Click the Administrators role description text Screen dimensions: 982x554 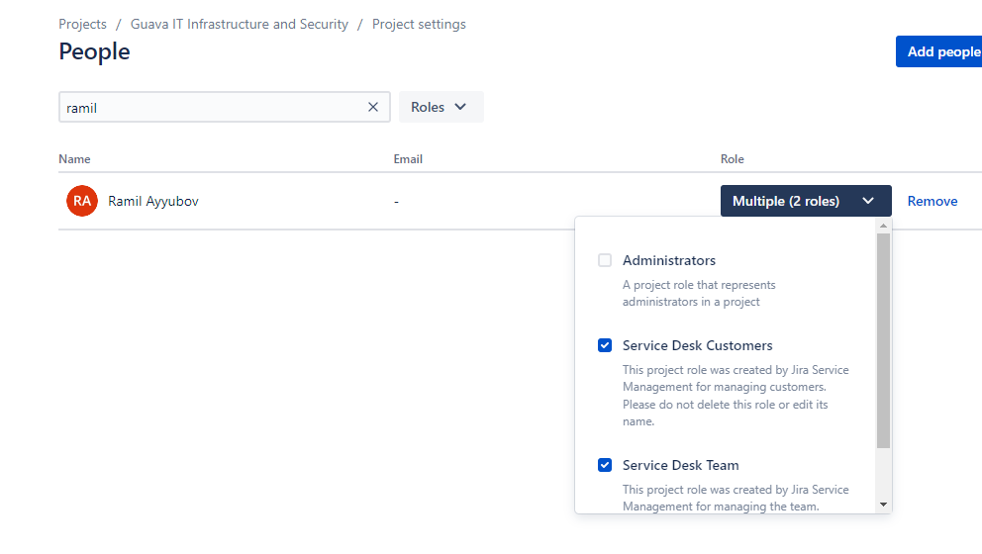click(699, 293)
